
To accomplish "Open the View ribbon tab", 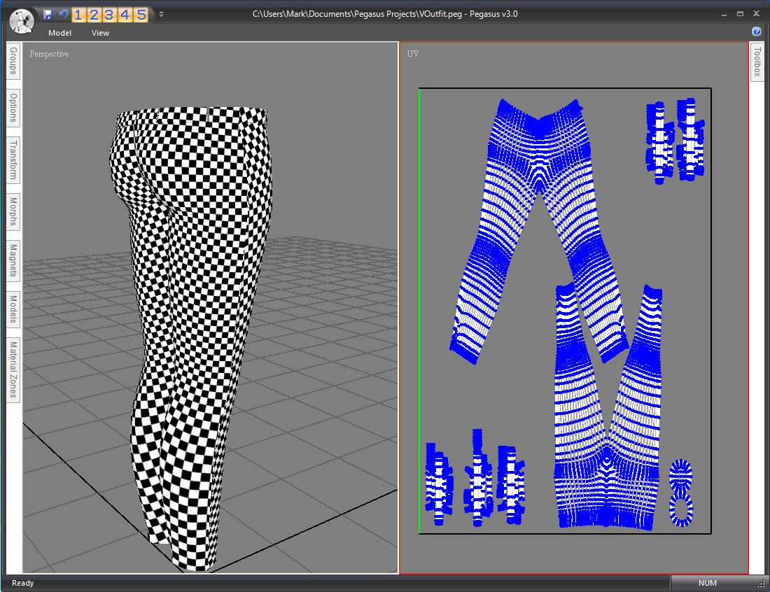I will [x=100, y=33].
